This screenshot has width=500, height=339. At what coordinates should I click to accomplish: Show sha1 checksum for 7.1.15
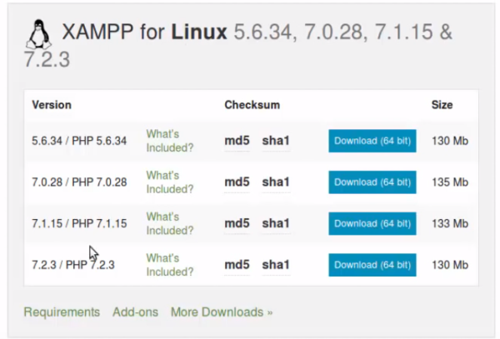pyautogui.click(x=276, y=223)
